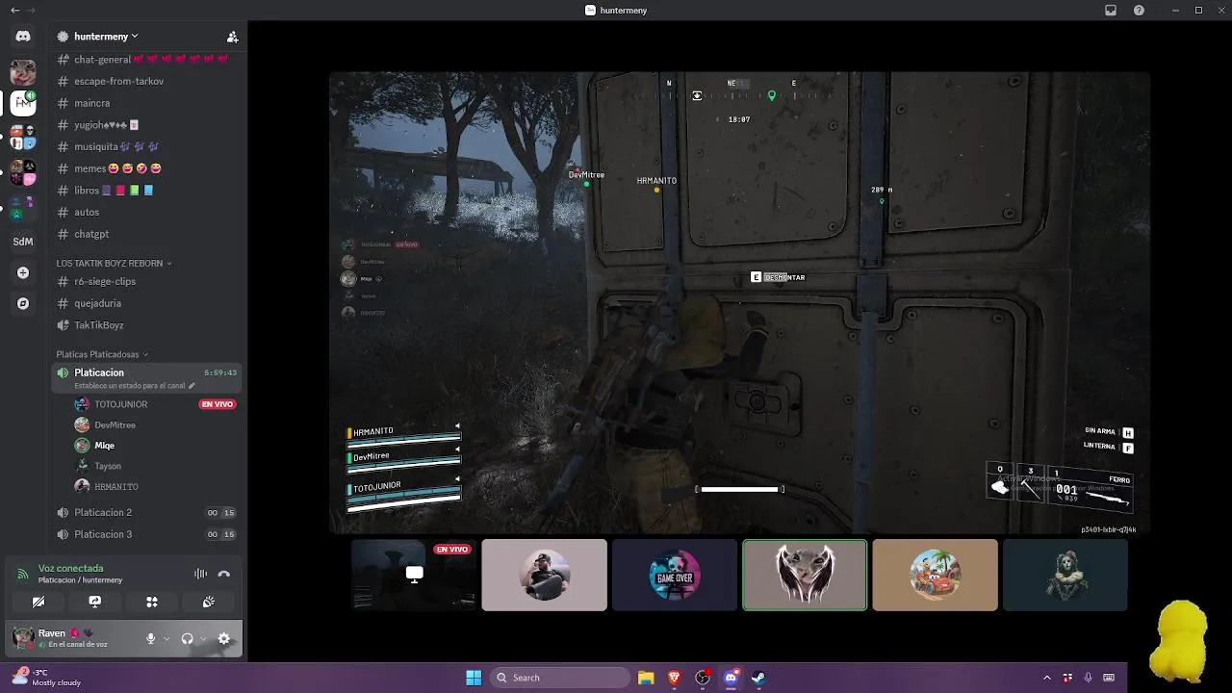Go back with the title bar arrow

[14, 10]
